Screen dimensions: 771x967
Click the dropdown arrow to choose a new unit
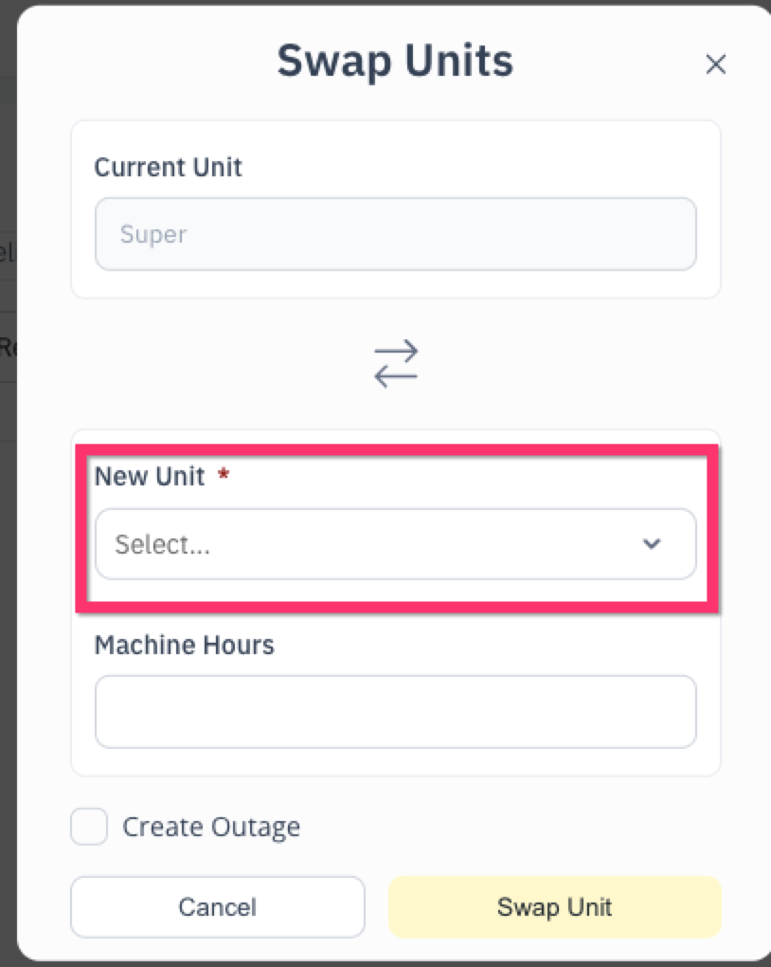[x=652, y=544]
